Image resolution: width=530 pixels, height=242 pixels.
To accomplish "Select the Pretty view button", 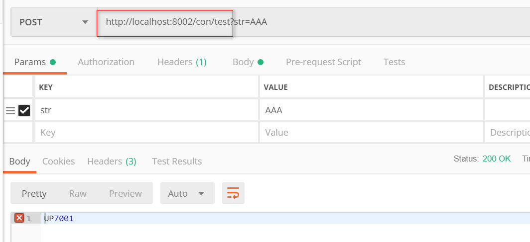I will coord(34,193).
